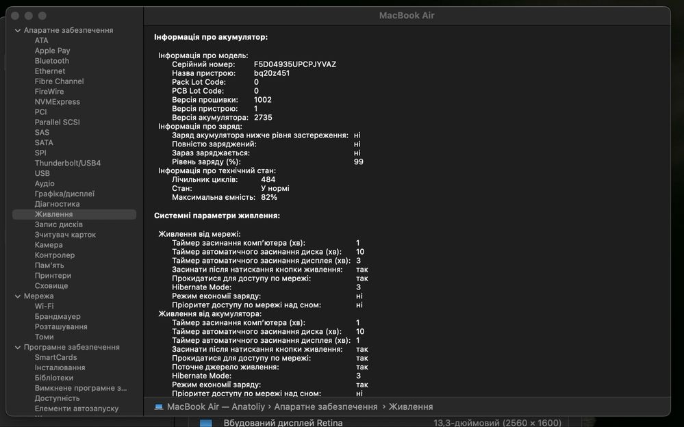This screenshot has height=427, width=684.
Task: Select ATA in the sidebar
Action: coord(42,40)
